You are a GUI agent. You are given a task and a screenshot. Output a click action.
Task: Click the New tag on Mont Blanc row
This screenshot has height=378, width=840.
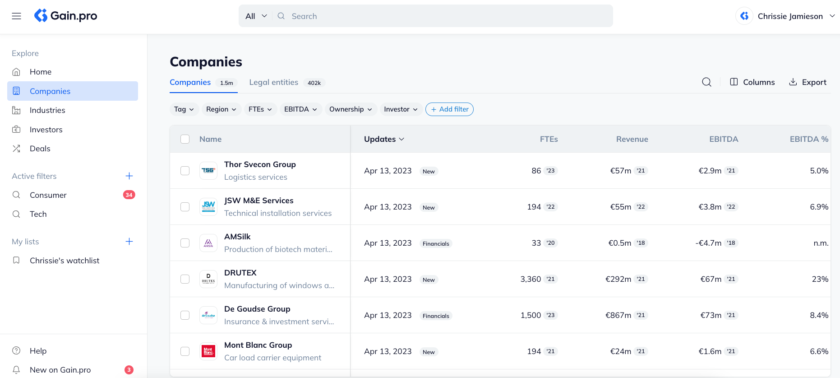[x=429, y=352]
